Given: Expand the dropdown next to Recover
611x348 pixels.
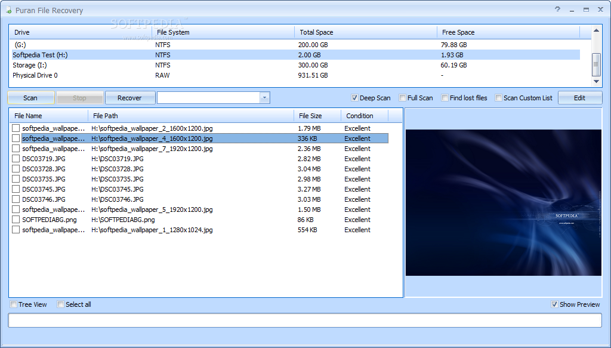Looking at the screenshot, I should (264, 98).
